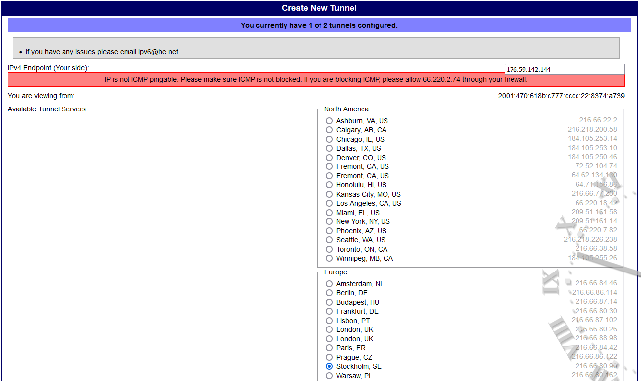Choose Berlin, DE server
The width and height of the screenshot is (641, 381).
329,293
